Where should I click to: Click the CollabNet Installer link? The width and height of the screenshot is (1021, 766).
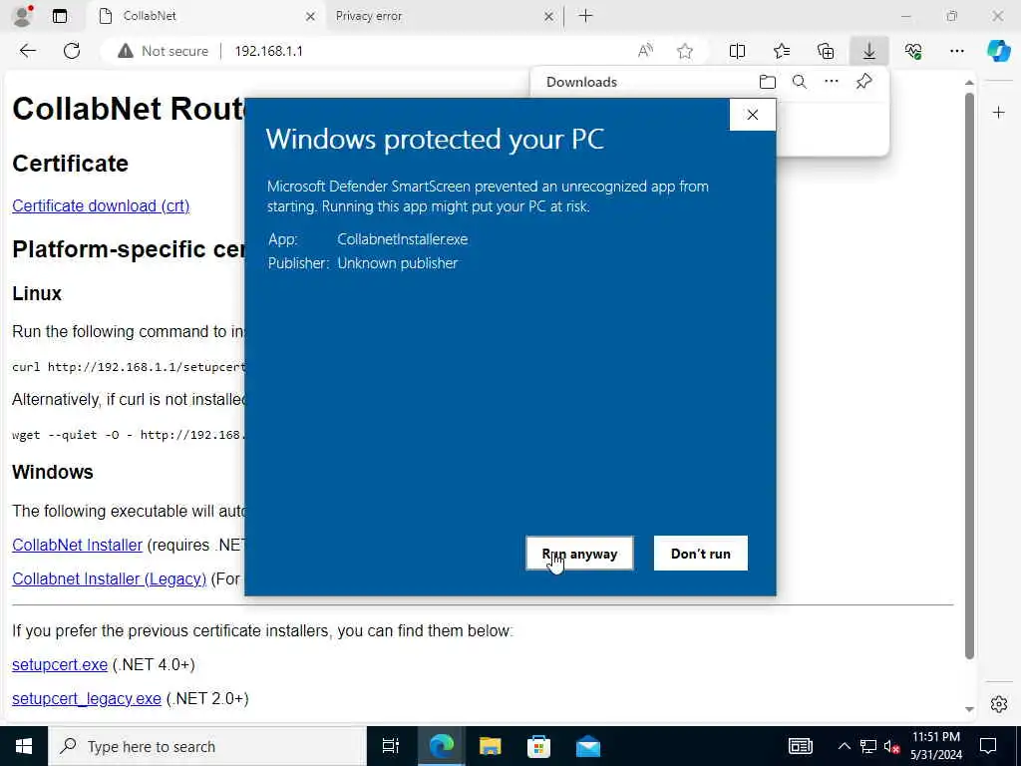pos(78,546)
